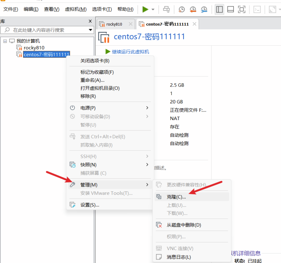Click the 已挂起 status value
The image size is (281, 263).
(255, 261)
